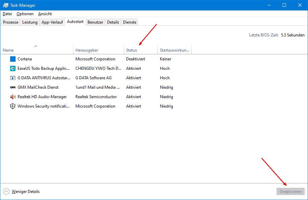Click Cortana's Deaktiviert status cell
This screenshot has height=200, width=308.
[136, 59]
